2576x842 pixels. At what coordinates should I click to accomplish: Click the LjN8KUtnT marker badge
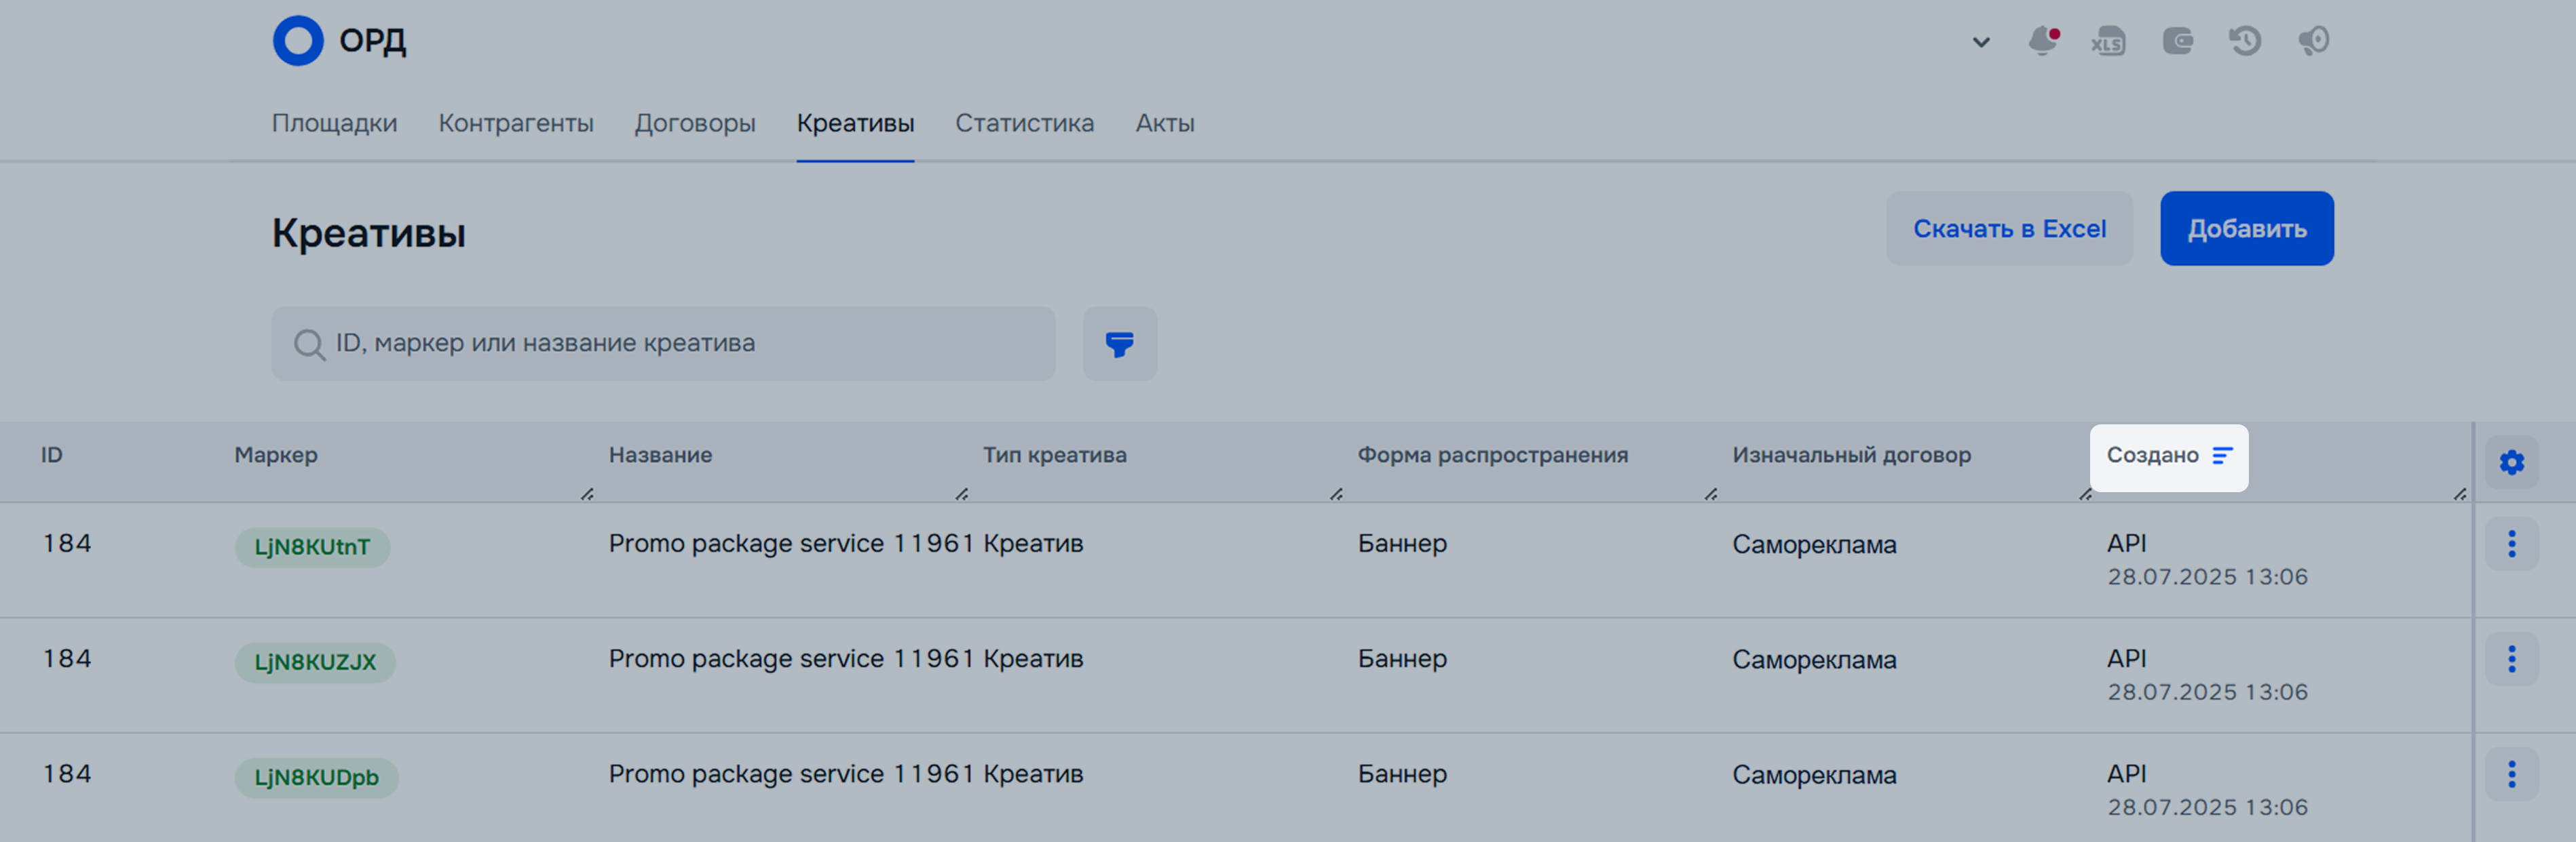tap(312, 547)
